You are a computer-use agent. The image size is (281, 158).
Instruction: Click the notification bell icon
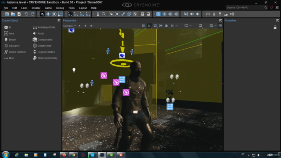(271, 7)
